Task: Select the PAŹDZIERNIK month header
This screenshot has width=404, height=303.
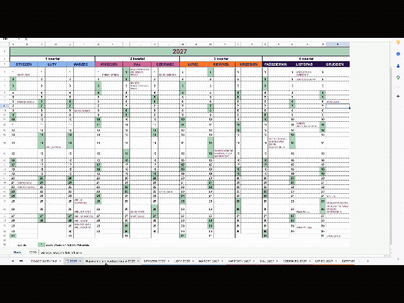Action: point(276,64)
